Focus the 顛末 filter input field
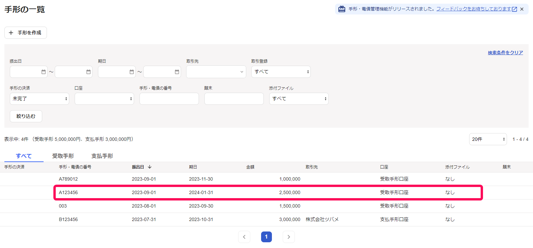533x248 pixels. coord(234,99)
